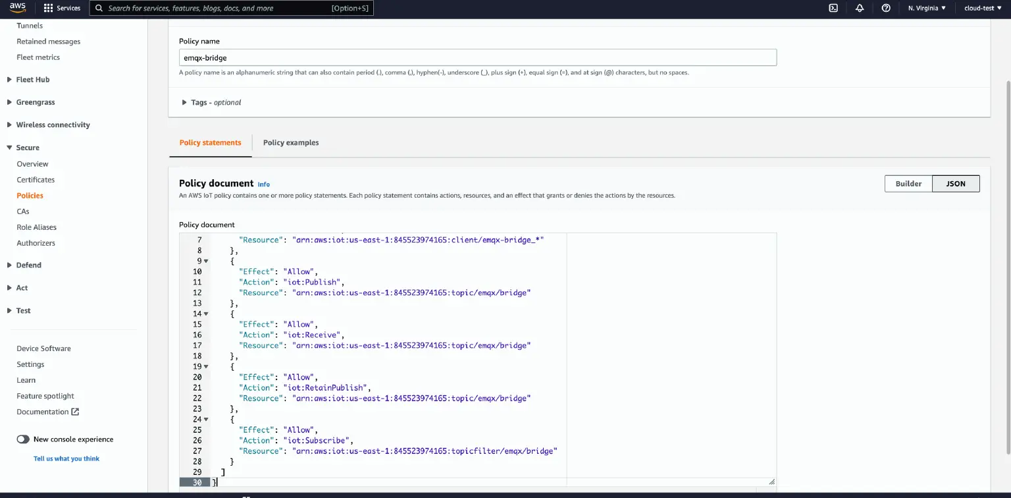Click inside the Policy name field
This screenshot has width=1011, height=498.
tap(477, 57)
